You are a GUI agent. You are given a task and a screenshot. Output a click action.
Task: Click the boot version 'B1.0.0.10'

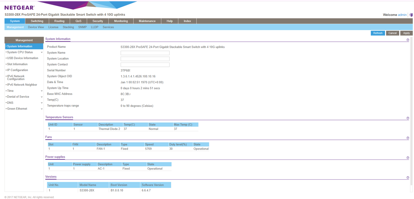[117, 190]
